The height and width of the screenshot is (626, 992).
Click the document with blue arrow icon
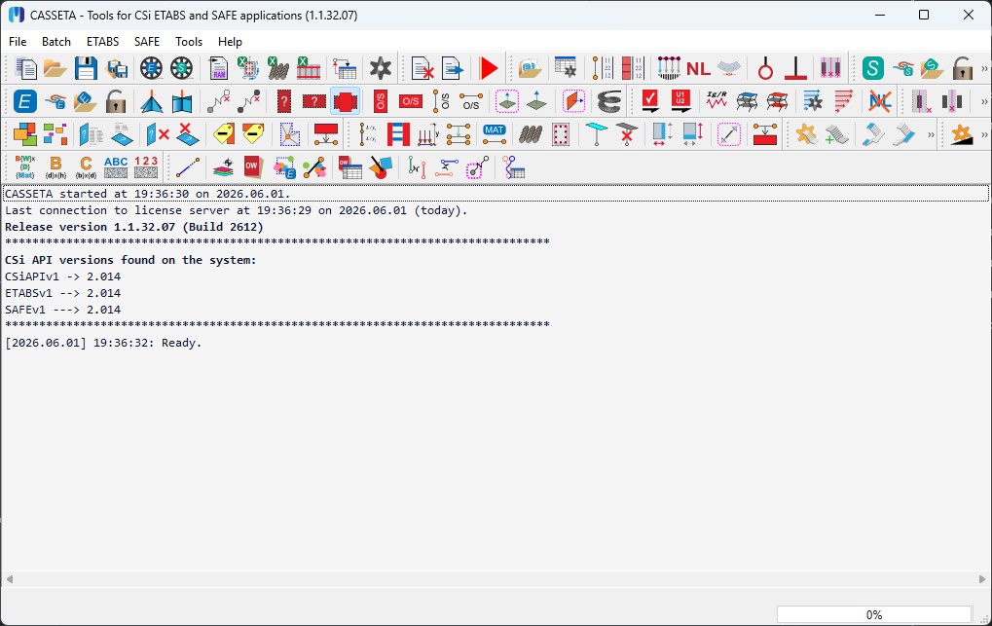(x=453, y=68)
